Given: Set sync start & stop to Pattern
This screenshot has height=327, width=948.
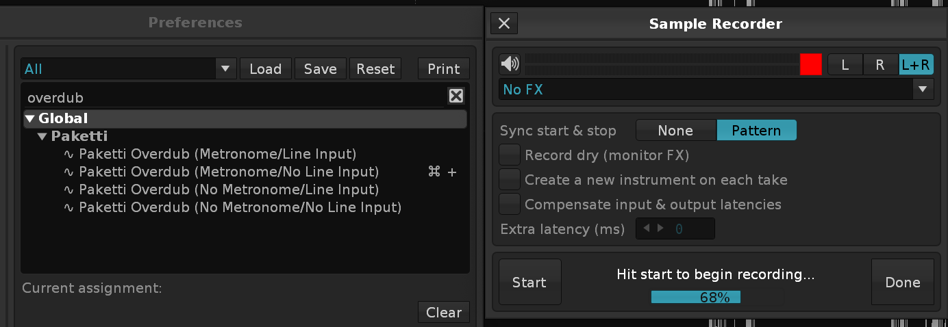Looking at the screenshot, I should [756, 131].
